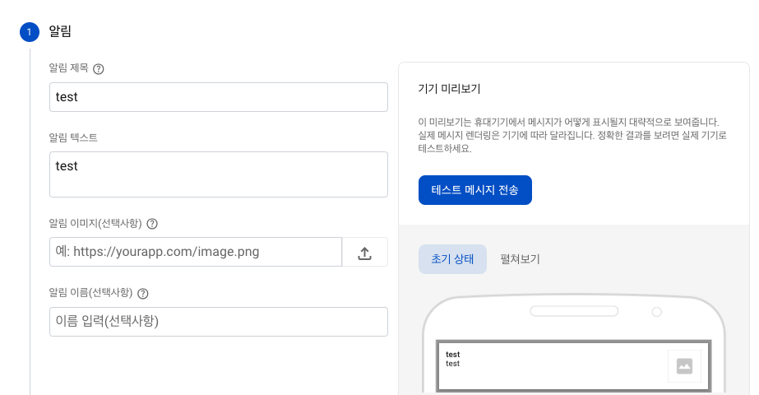This screenshot has height=395, width=759.
Task: Focus the 알림 제목 input containing test
Action: (x=218, y=97)
